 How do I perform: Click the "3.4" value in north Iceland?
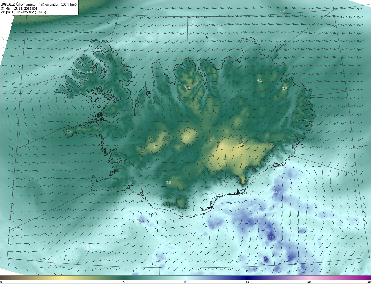pos(187,88)
